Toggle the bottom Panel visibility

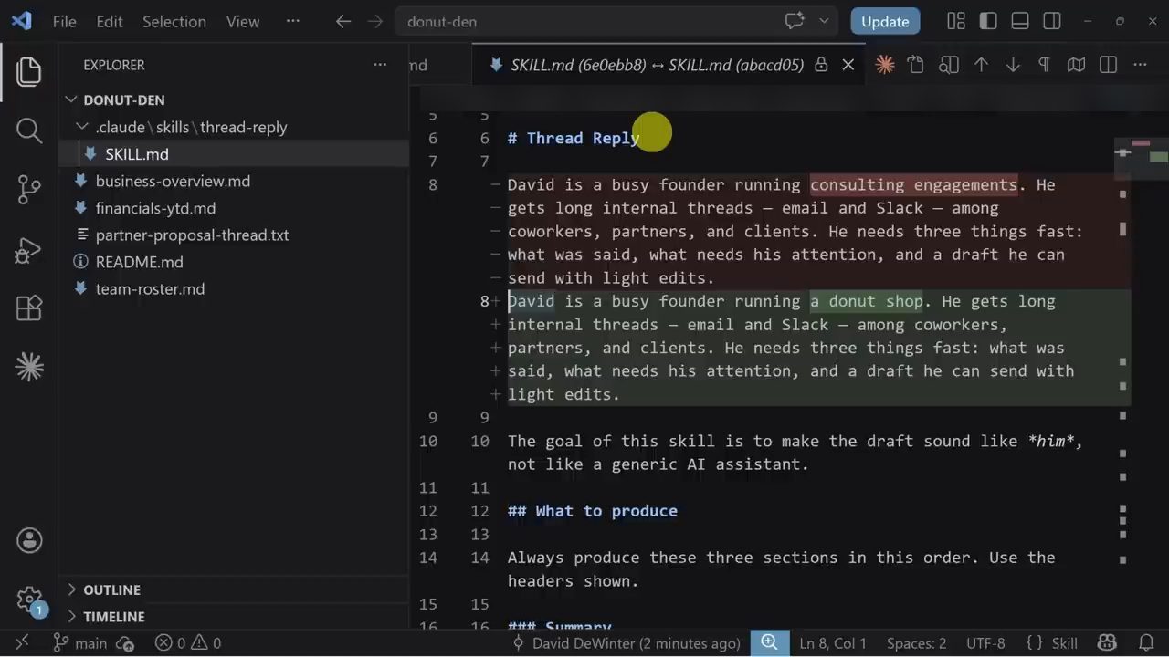pyautogui.click(x=1020, y=21)
